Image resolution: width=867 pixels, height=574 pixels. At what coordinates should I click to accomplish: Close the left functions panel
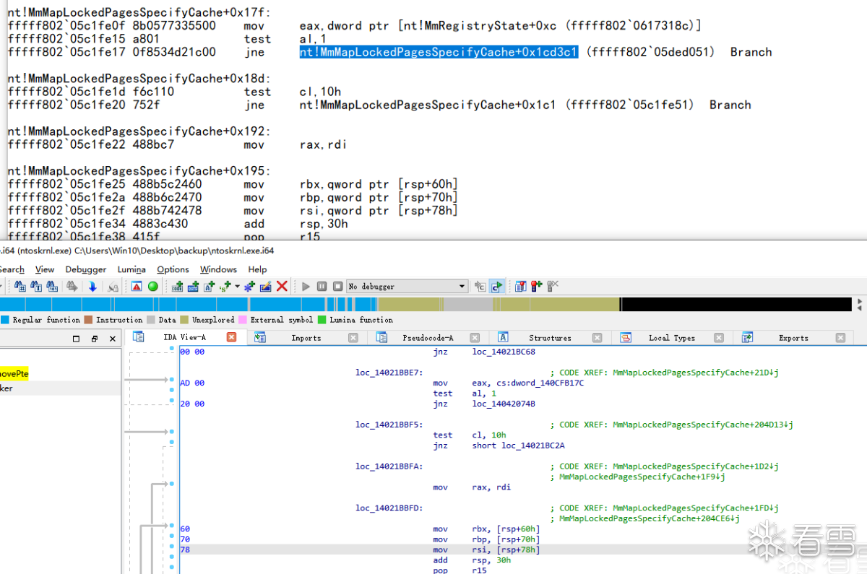[112, 339]
